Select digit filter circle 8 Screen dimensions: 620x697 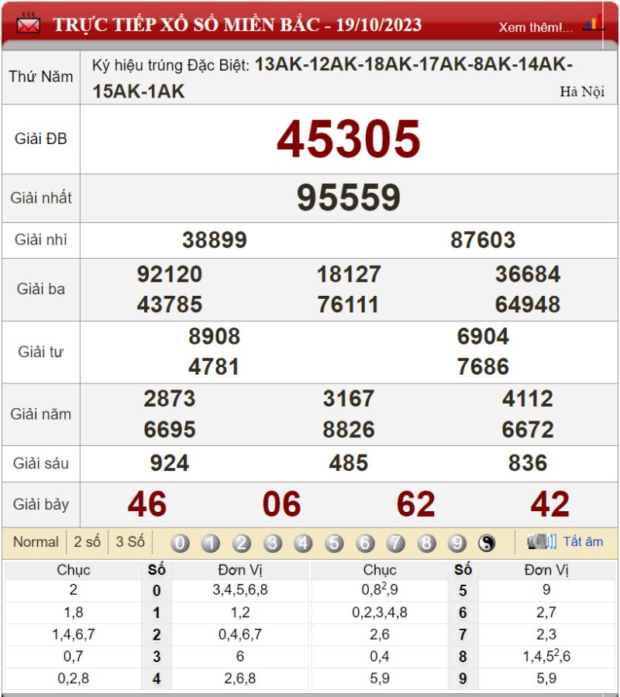point(426,543)
